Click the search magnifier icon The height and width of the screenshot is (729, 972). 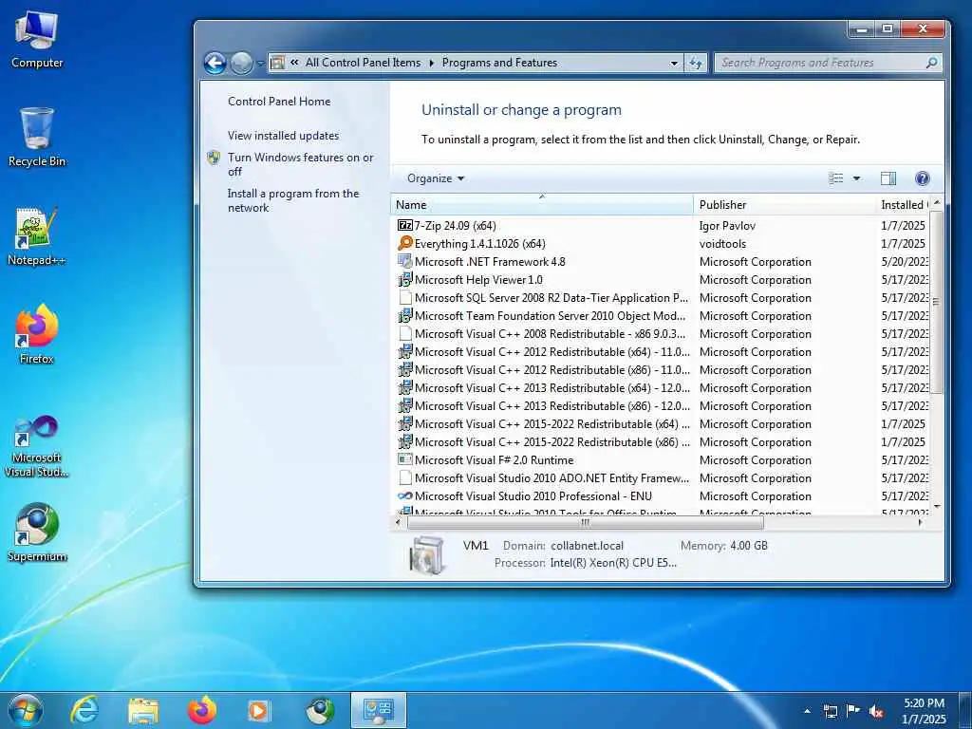pos(931,63)
